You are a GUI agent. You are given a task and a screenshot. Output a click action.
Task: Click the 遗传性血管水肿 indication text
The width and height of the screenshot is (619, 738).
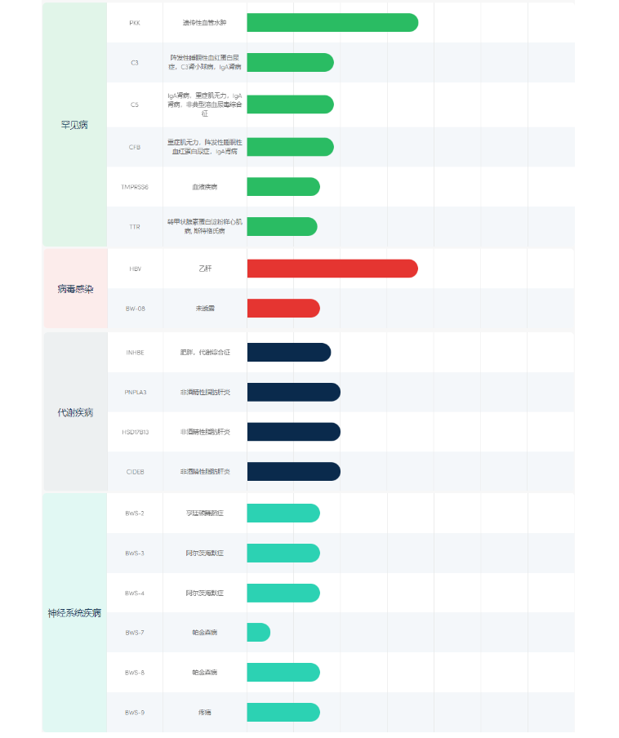[205, 23]
